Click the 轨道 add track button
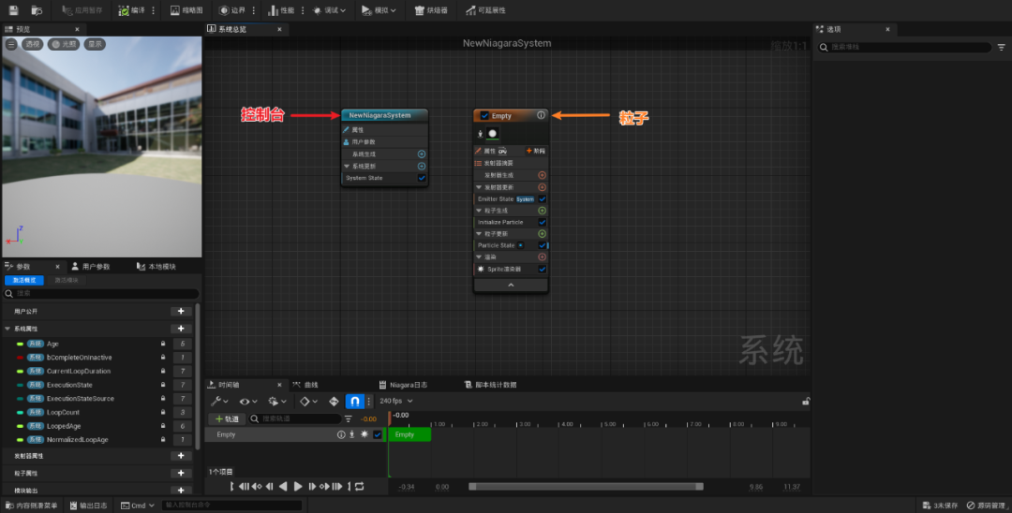 [227, 418]
